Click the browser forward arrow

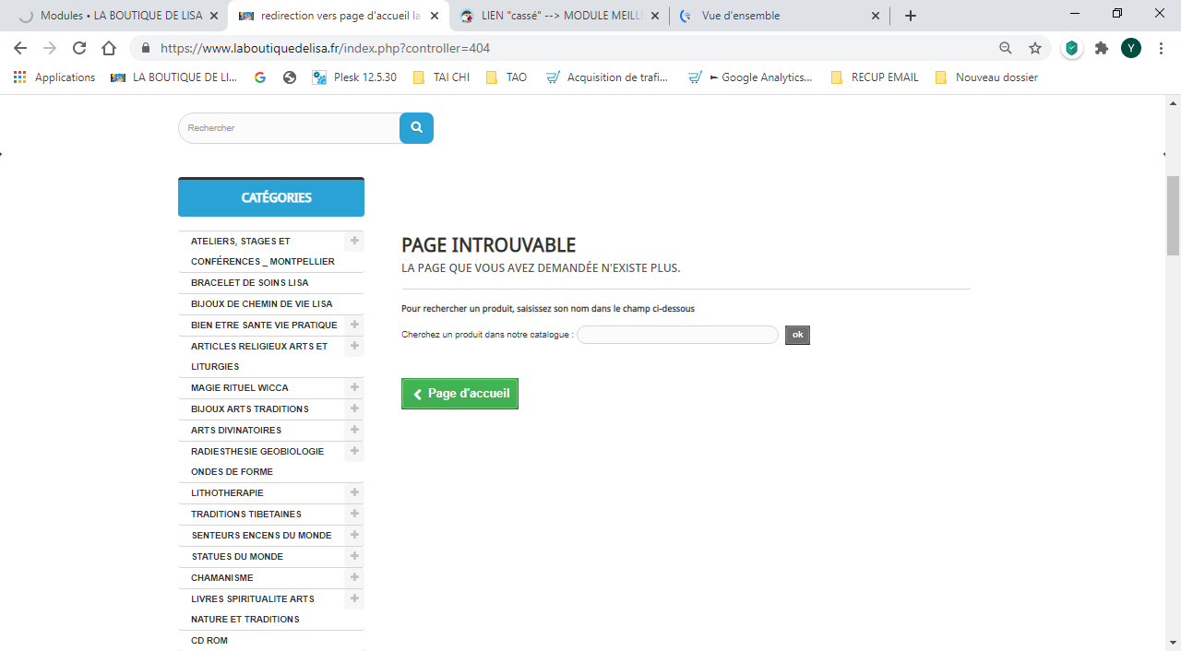coord(50,48)
